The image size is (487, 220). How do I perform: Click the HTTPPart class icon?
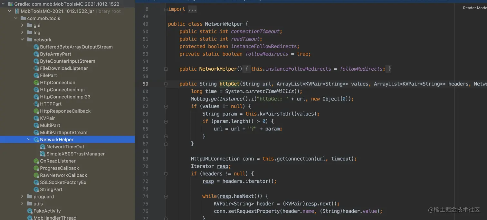click(x=36, y=104)
